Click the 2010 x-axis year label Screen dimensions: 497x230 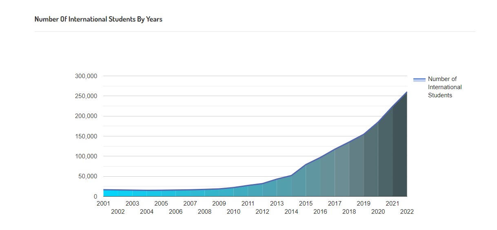tap(233, 212)
